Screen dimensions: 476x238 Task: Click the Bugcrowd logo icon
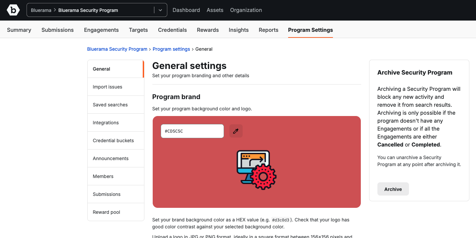click(13, 10)
